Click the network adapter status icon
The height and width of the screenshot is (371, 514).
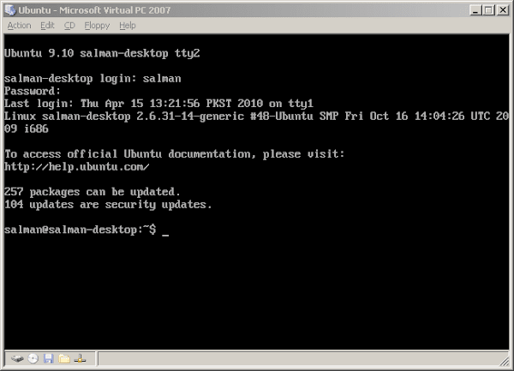[80, 359]
